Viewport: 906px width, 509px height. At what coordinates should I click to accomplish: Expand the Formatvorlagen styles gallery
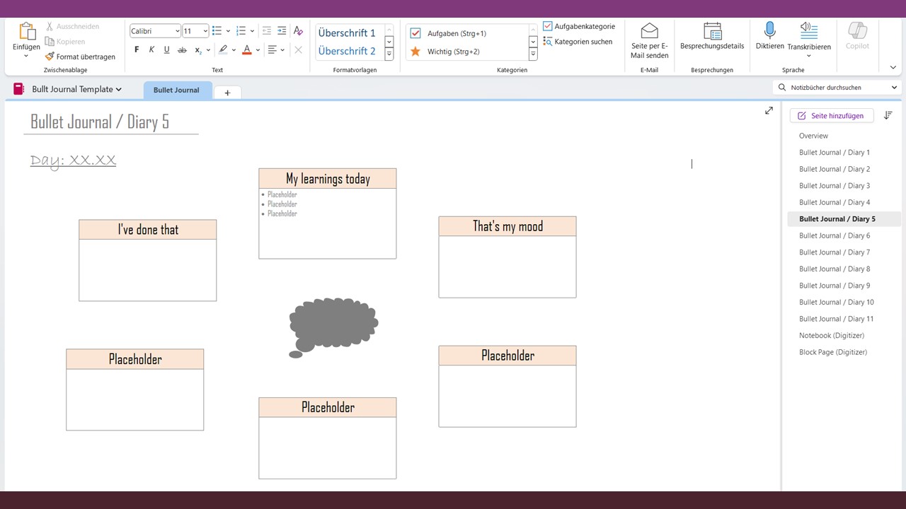point(389,54)
